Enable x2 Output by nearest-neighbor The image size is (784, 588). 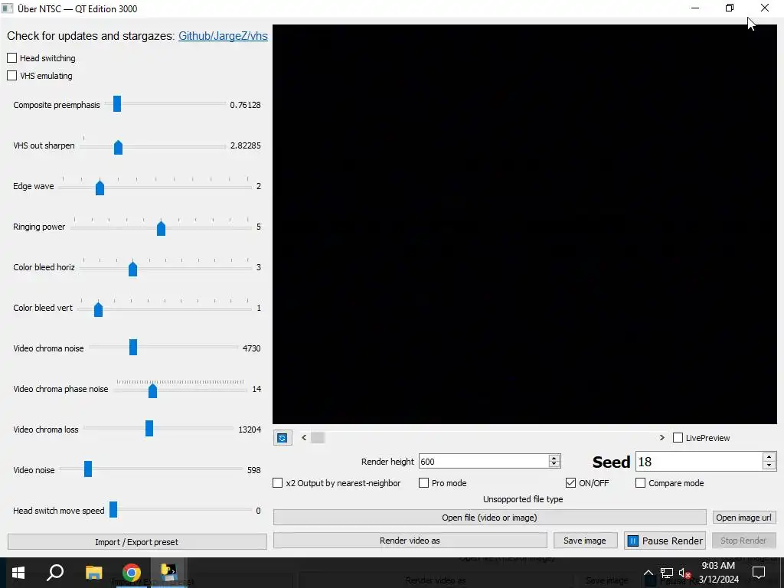click(x=277, y=483)
